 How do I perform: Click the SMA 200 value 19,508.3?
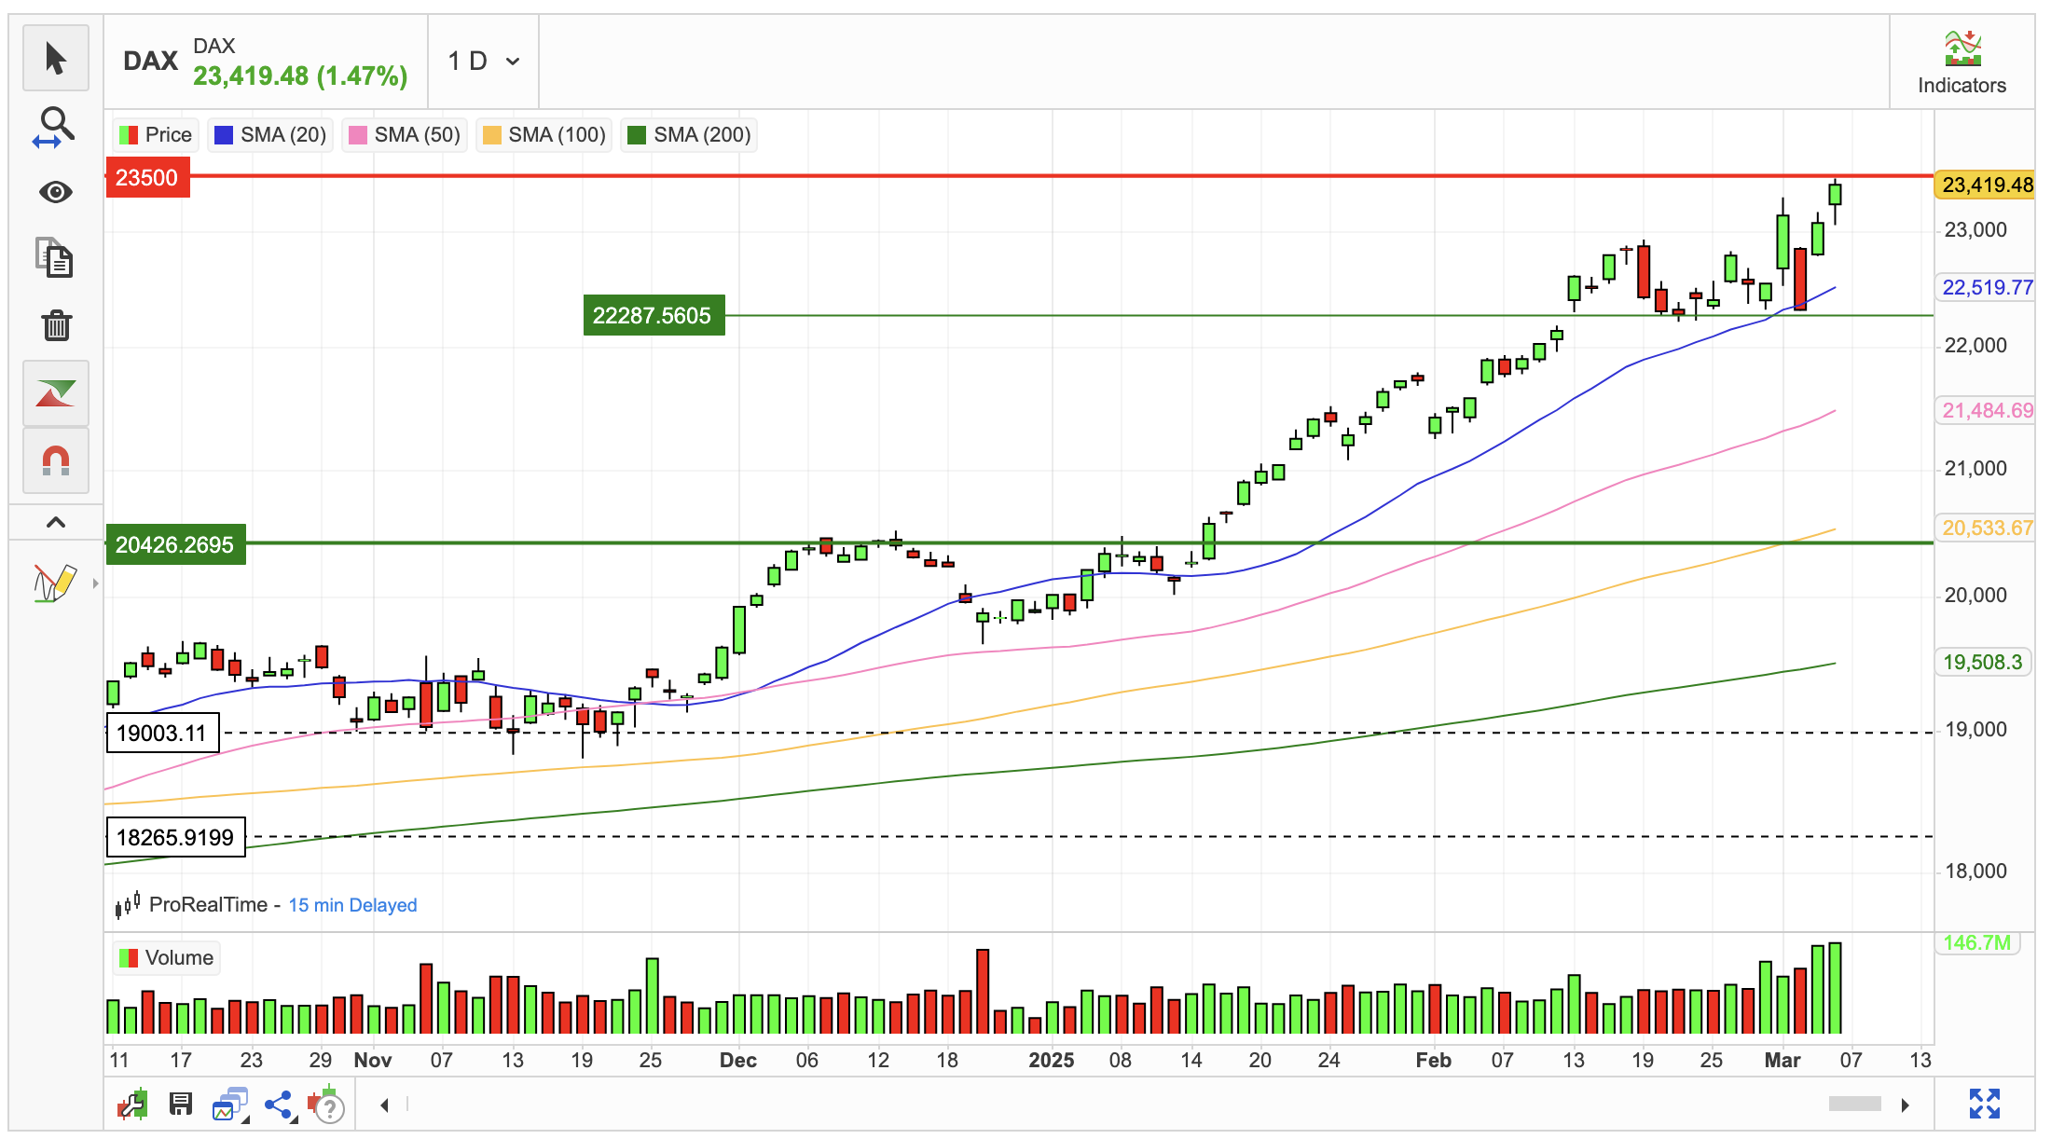1983,663
